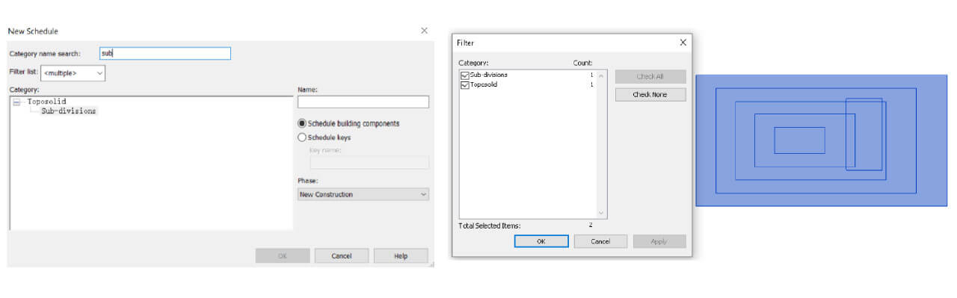957x298 pixels.
Task: Click OK in the Filter dialog
Action: pyautogui.click(x=541, y=241)
